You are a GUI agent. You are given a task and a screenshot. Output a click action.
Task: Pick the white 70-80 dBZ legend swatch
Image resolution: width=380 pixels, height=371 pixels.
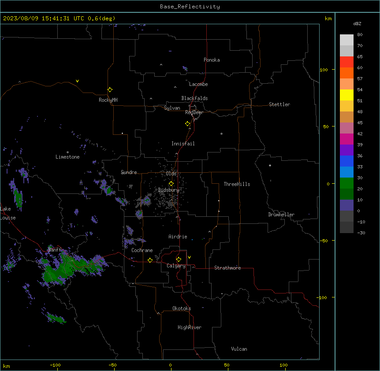(x=346, y=40)
